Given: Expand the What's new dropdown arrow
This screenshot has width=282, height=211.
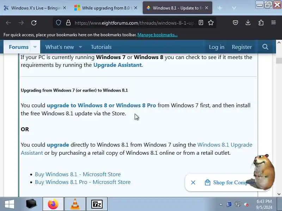Looking at the screenshot, I should (x=80, y=47).
